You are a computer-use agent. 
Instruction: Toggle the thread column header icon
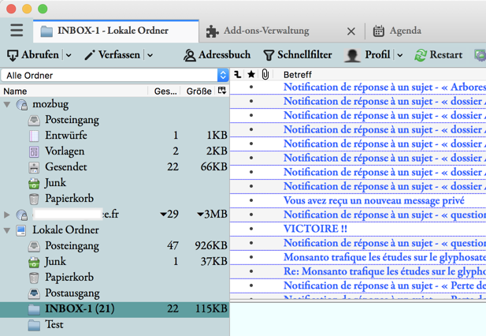tap(237, 75)
